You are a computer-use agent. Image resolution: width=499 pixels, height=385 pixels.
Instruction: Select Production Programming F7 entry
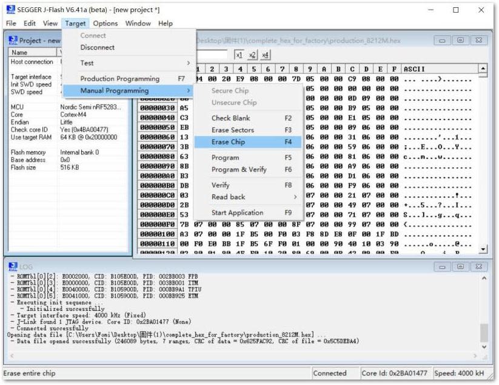click(129, 78)
